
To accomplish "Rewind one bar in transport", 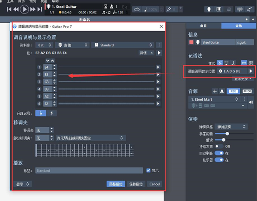I will point(16,9).
